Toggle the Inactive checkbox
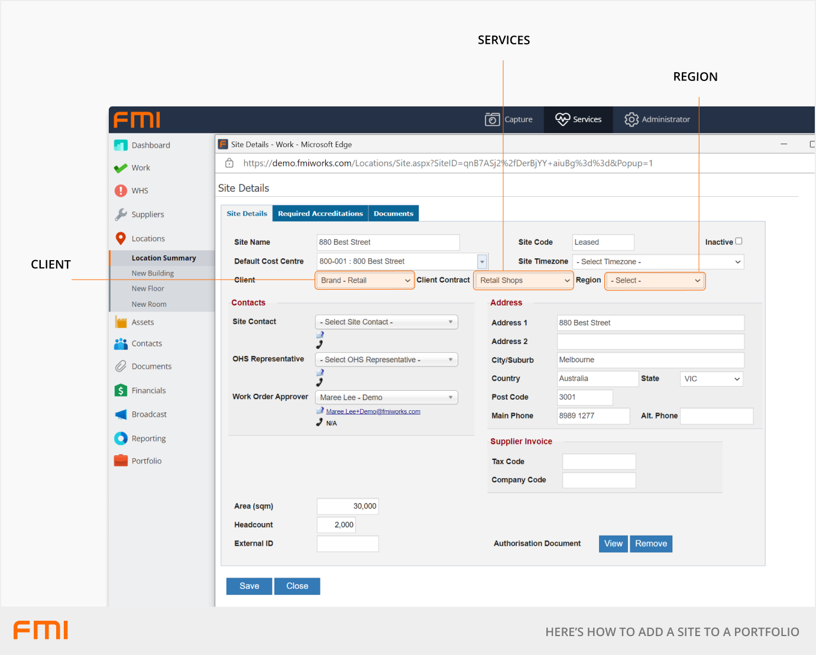This screenshot has width=816, height=655. point(739,241)
